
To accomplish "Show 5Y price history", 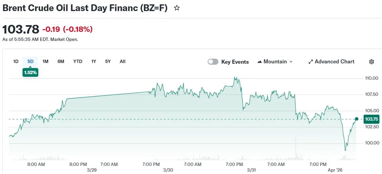I will click(108, 61).
